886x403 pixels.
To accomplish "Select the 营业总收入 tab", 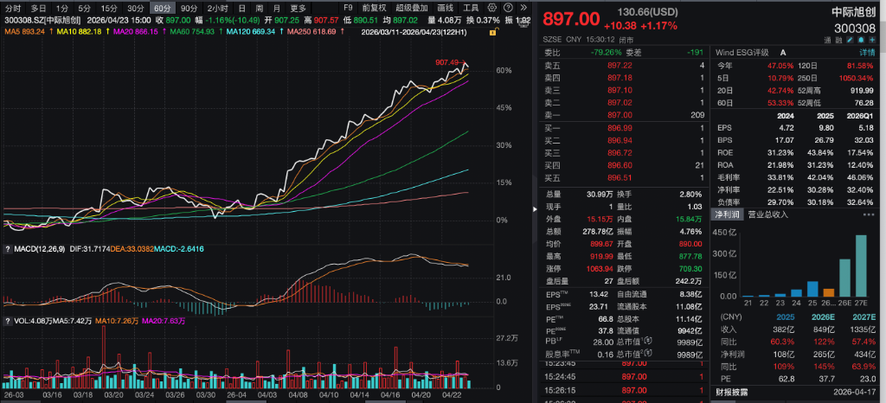I will click(x=768, y=214).
